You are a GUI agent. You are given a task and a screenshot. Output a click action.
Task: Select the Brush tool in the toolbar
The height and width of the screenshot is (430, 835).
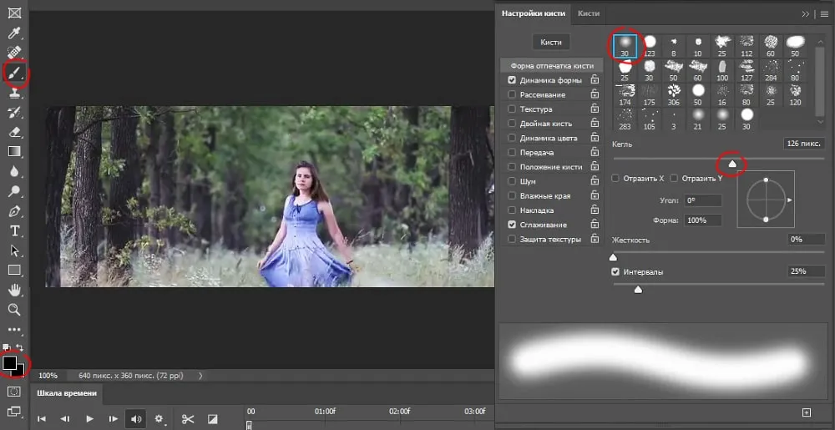(14, 73)
